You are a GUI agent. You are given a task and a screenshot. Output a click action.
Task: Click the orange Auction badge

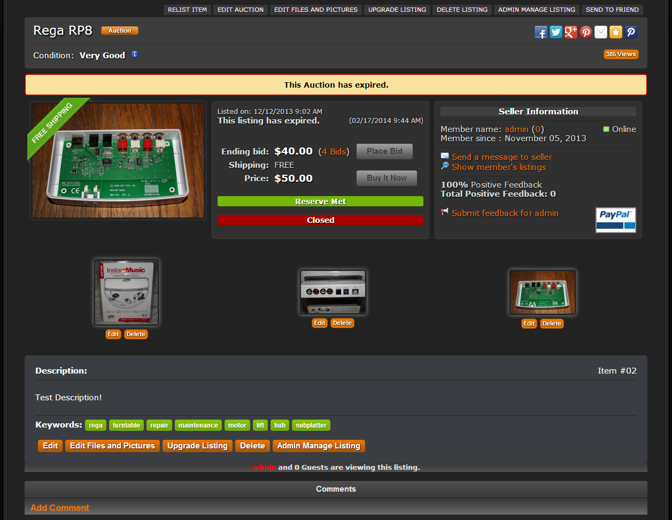click(120, 31)
